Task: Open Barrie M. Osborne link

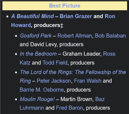Action: [42, 90]
